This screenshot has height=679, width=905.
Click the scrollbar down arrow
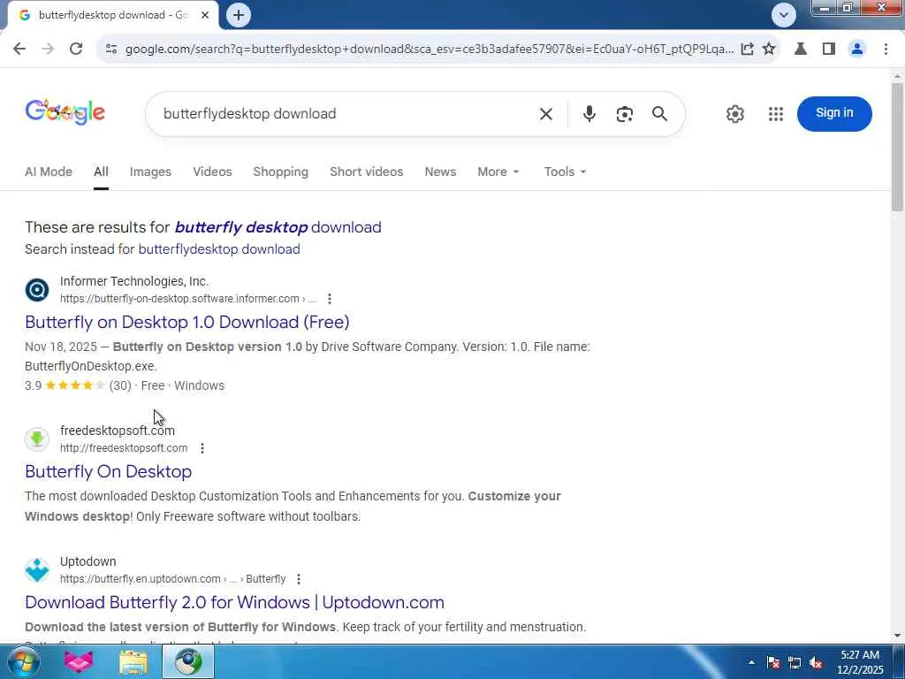pos(898,636)
